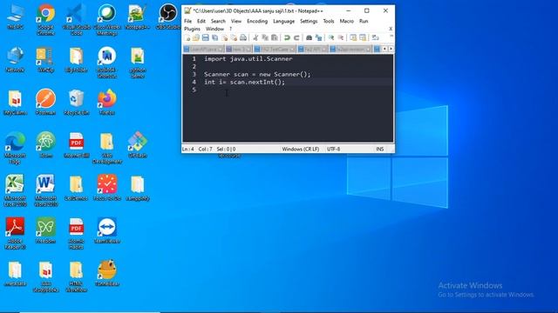Select the Recycle Bin desktop icon
Viewport: 558px width, 313px height.
(x=76, y=103)
